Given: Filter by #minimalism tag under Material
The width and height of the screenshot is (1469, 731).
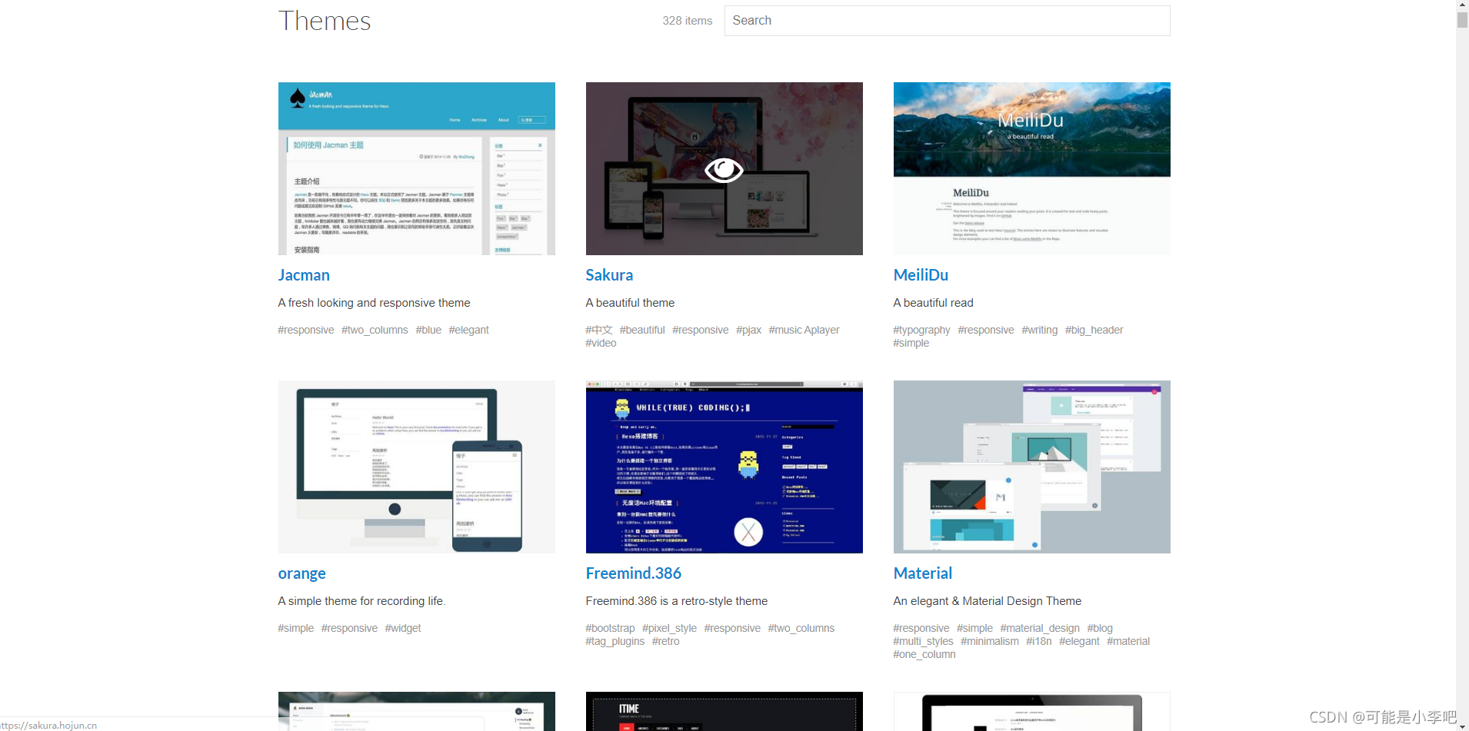Looking at the screenshot, I should (x=989, y=641).
